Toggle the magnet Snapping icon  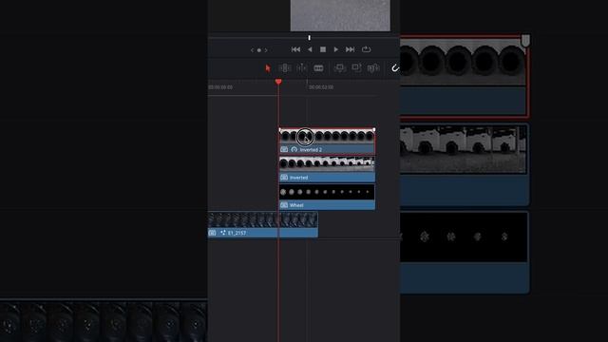[395, 68]
